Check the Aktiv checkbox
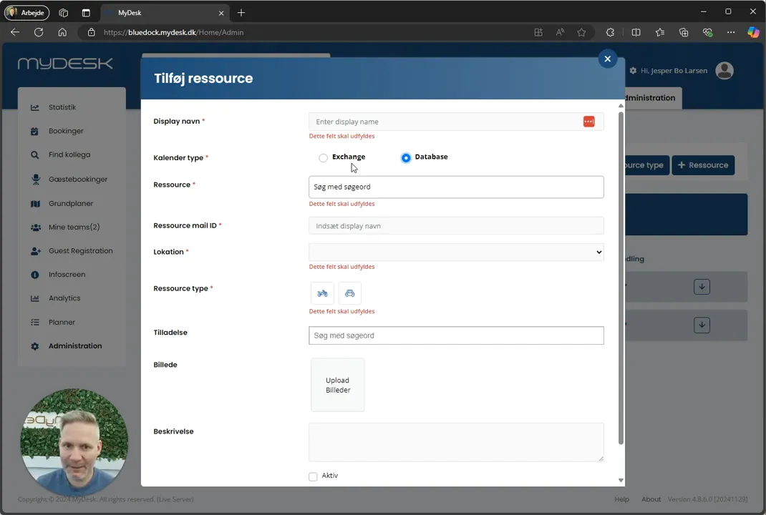This screenshot has height=515, width=766. [x=313, y=476]
